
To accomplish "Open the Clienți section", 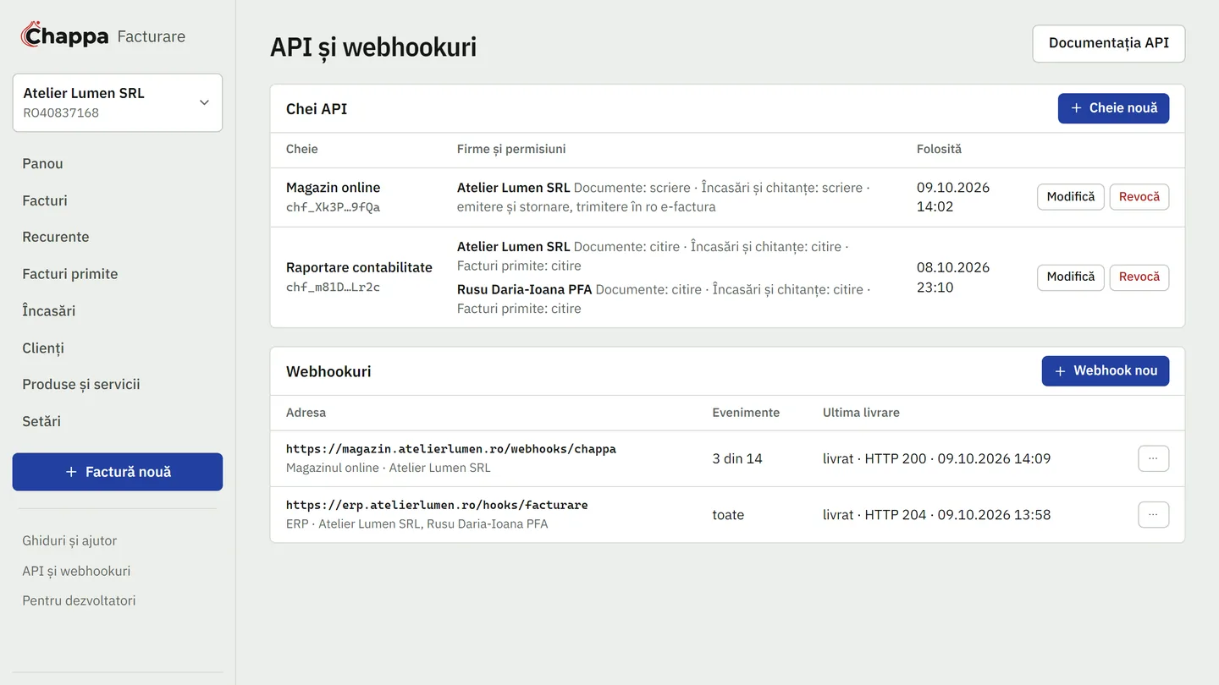I will pyautogui.click(x=43, y=348).
